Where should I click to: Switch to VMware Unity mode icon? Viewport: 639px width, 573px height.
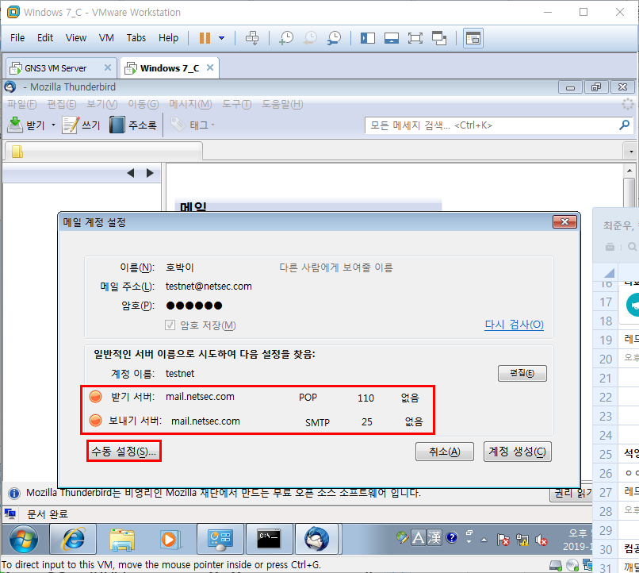439,38
